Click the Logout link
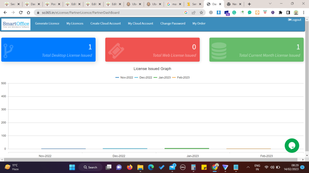 point(295,20)
